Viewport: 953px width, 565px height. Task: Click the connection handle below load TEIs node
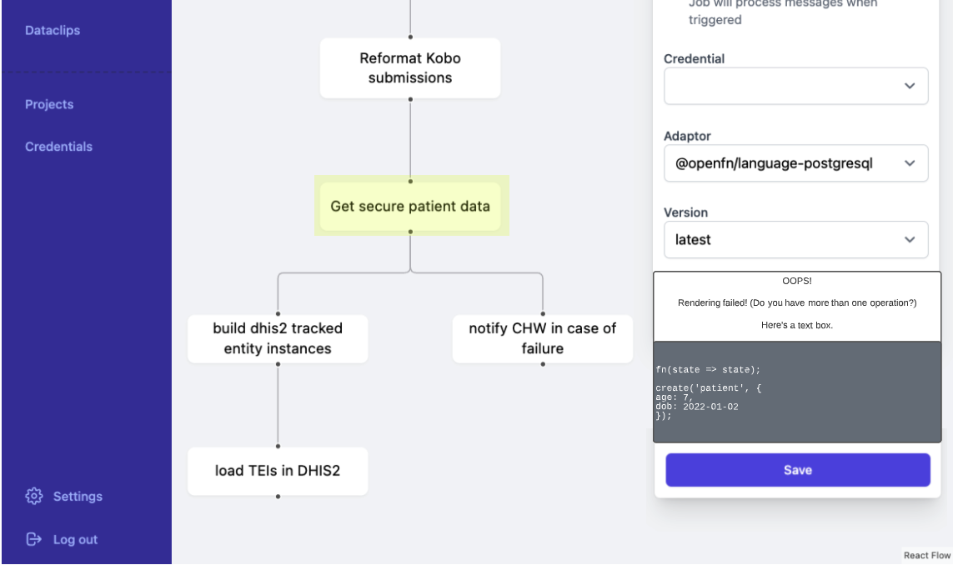278,497
